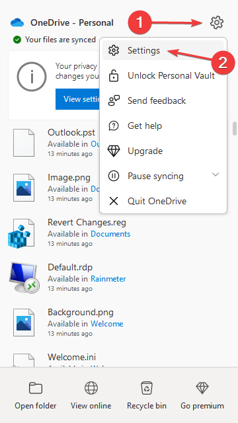Open the gear icon at top right
The height and width of the screenshot is (423, 238).
[x=217, y=22]
